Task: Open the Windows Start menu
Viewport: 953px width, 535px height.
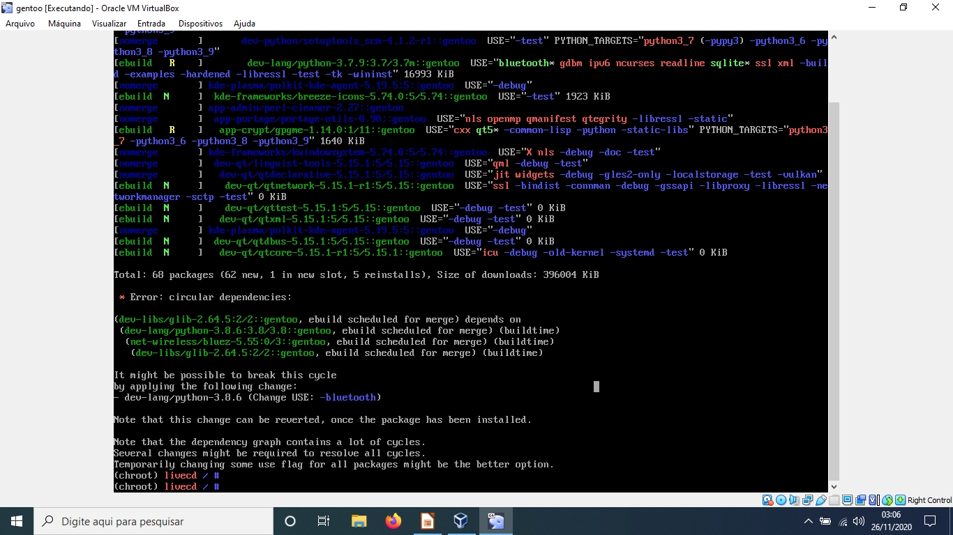Action: [17, 521]
